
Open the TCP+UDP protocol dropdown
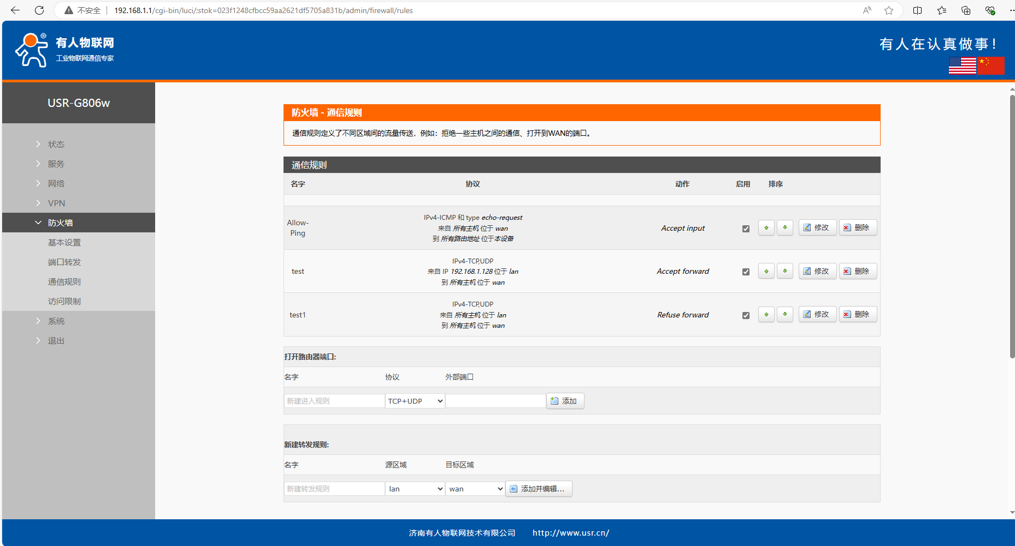(x=415, y=401)
